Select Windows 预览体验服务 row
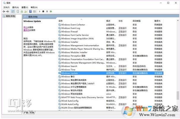Screen dimensions: 180x119 (111, 94)
